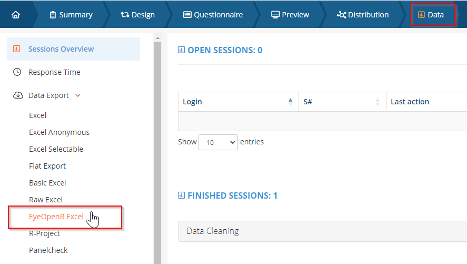This screenshot has height=264, width=467.
Task: Click the Open Sessions chart icon
Action: click(182, 50)
